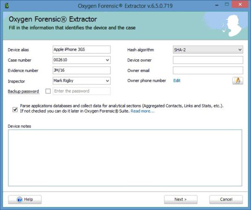Screen dimensions: 251x210
Task: Click the Next button
Action: pos(180,200)
